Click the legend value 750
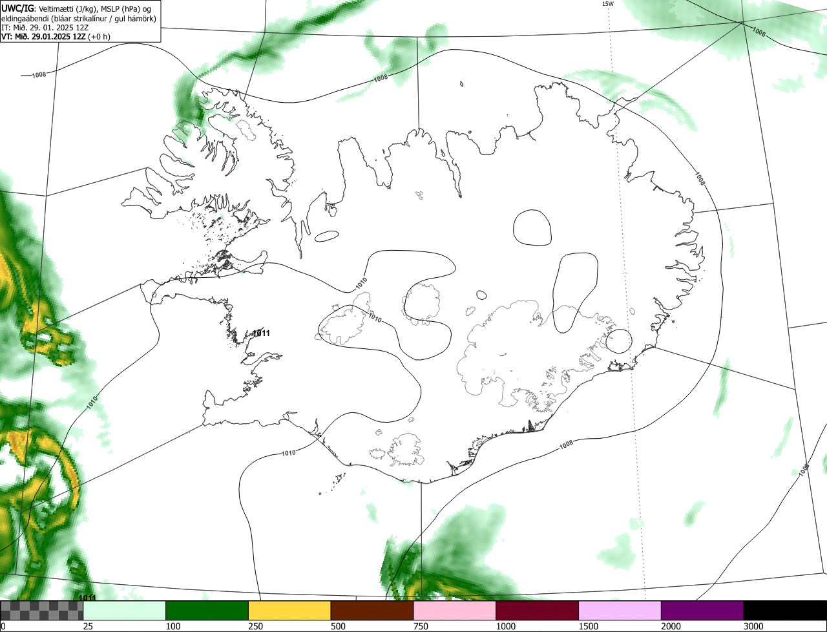The height and width of the screenshot is (632, 827). pyautogui.click(x=421, y=626)
